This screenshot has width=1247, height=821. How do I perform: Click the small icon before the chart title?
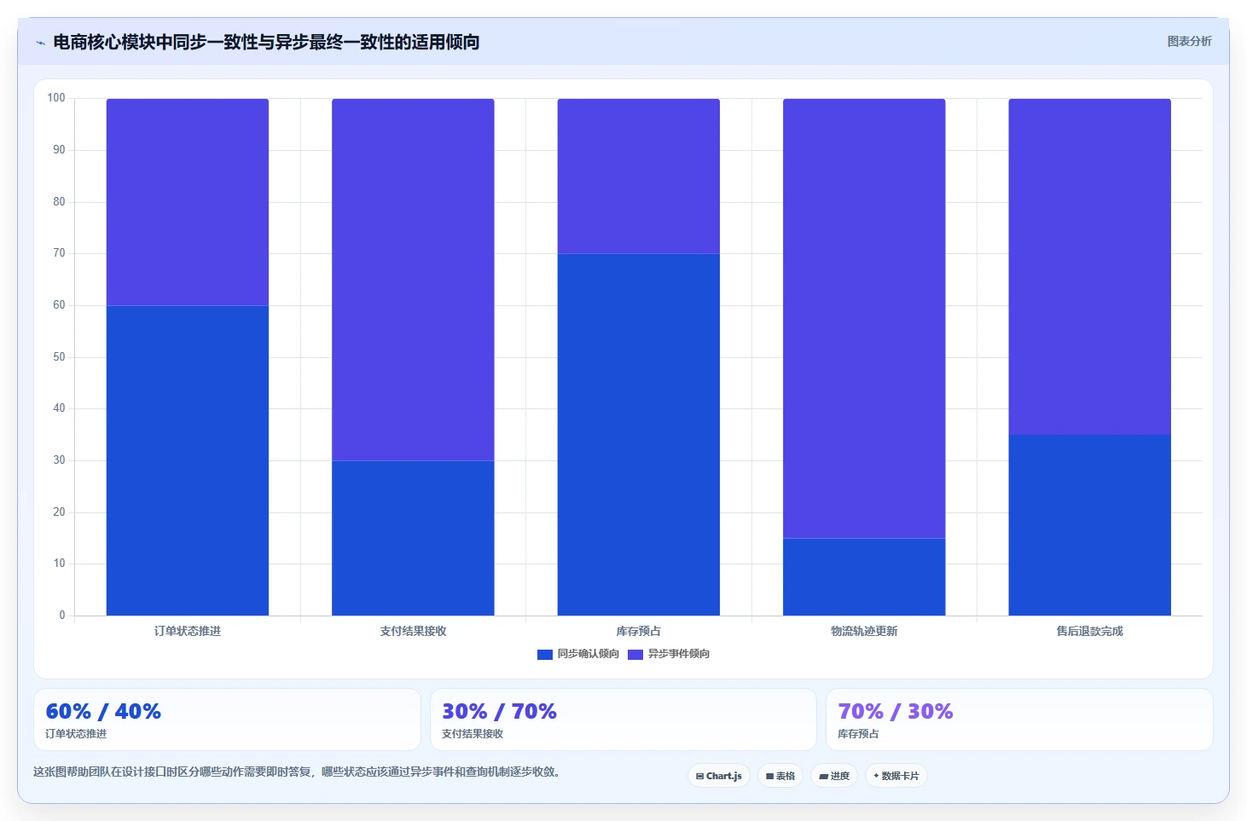click(x=40, y=43)
